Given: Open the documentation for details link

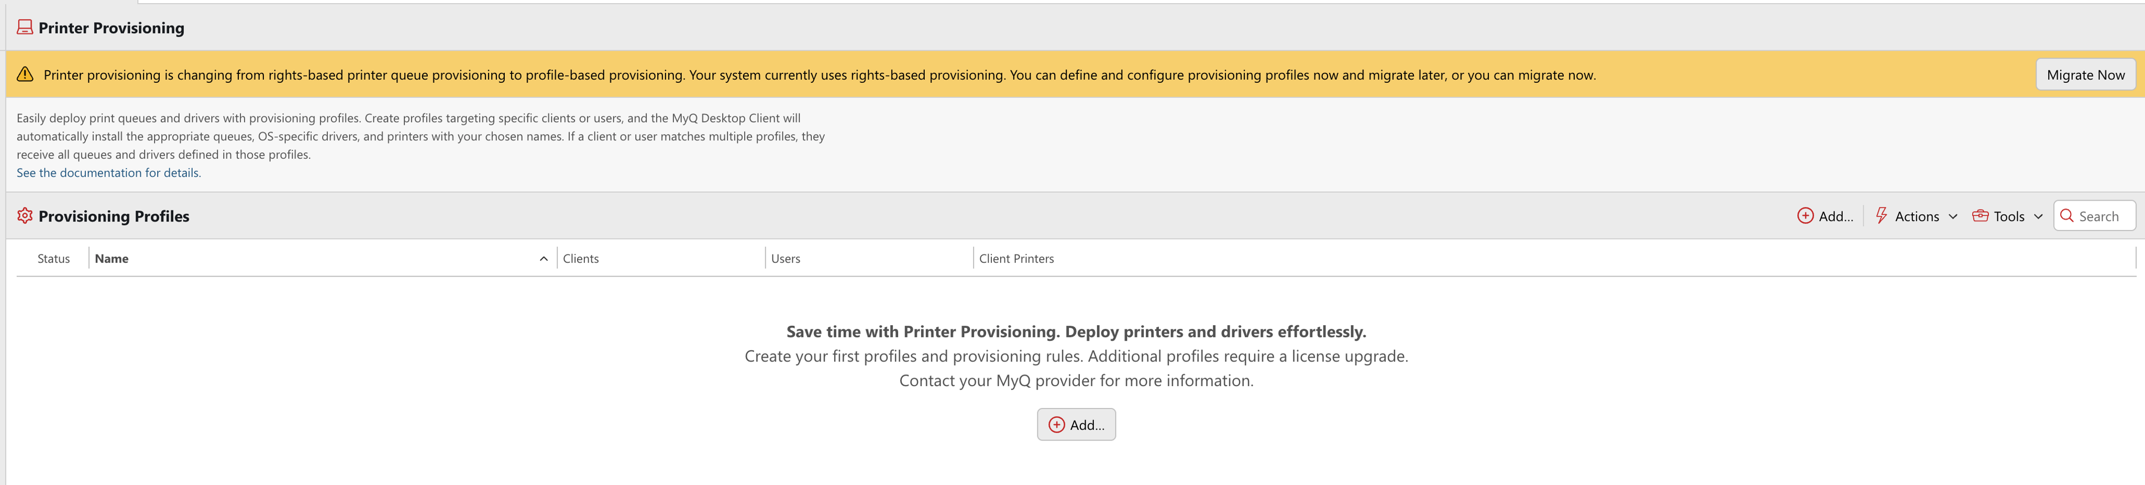Looking at the screenshot, I should click(108, 172).
